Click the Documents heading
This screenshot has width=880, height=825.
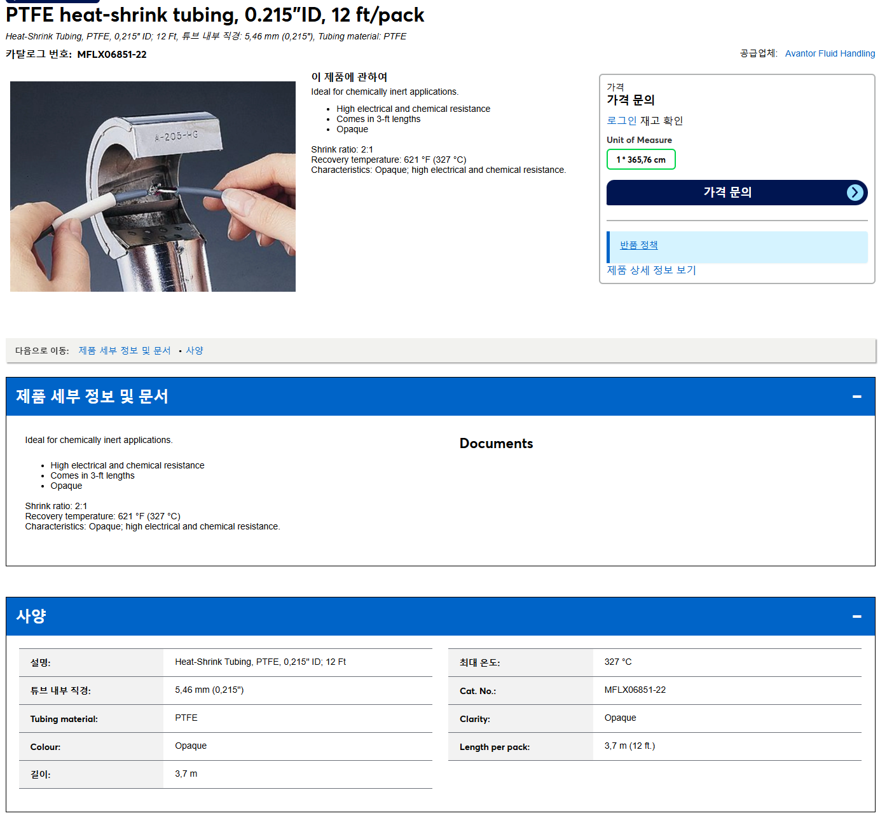496,444
